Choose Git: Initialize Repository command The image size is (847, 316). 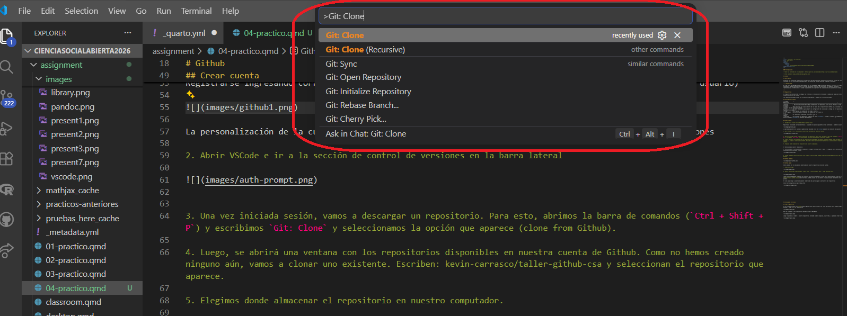pos(368,91)
